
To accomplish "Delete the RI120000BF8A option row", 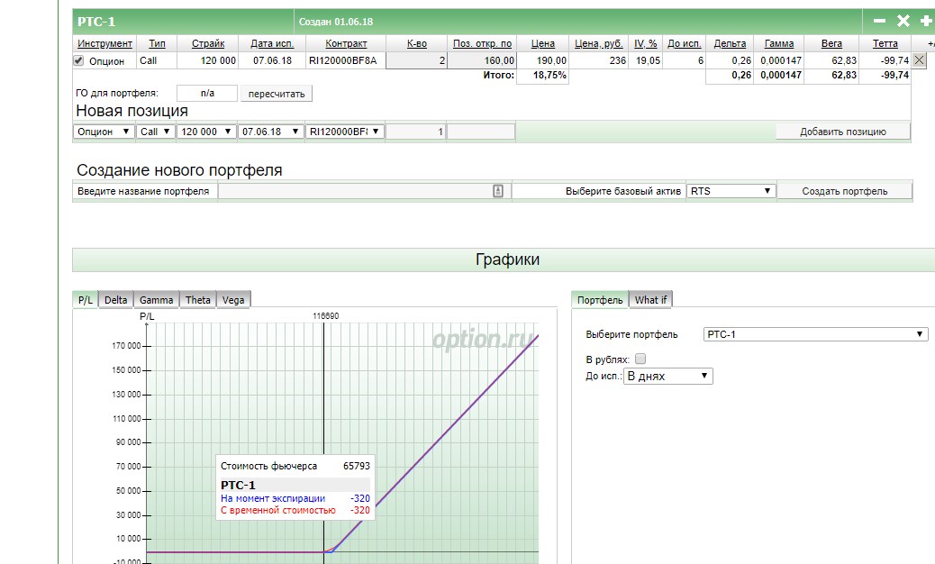I will 919,60.
